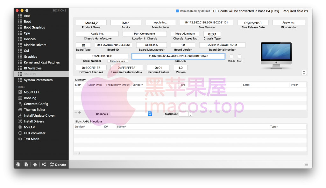Open the list icon at bottom right

pyautogui.click(x=306, y=164)
